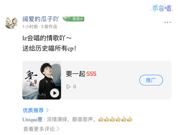Expand the chevron next to 优质推荐

pyautogui.click(x=48, y=110)
